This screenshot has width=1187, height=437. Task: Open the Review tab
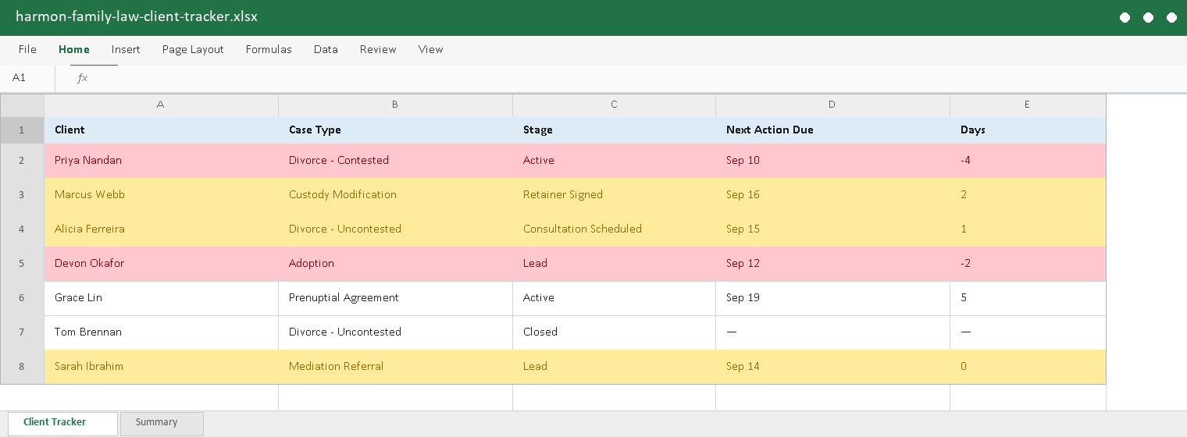pos(378,49)
